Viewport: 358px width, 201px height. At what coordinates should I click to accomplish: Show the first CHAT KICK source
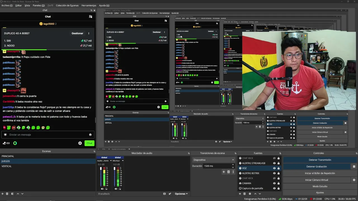(274, 158)
